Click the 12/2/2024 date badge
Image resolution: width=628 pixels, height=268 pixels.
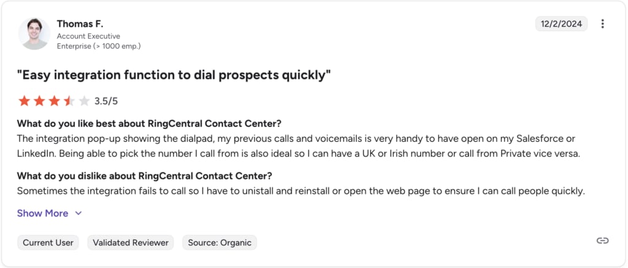click(x=562, y=24)
